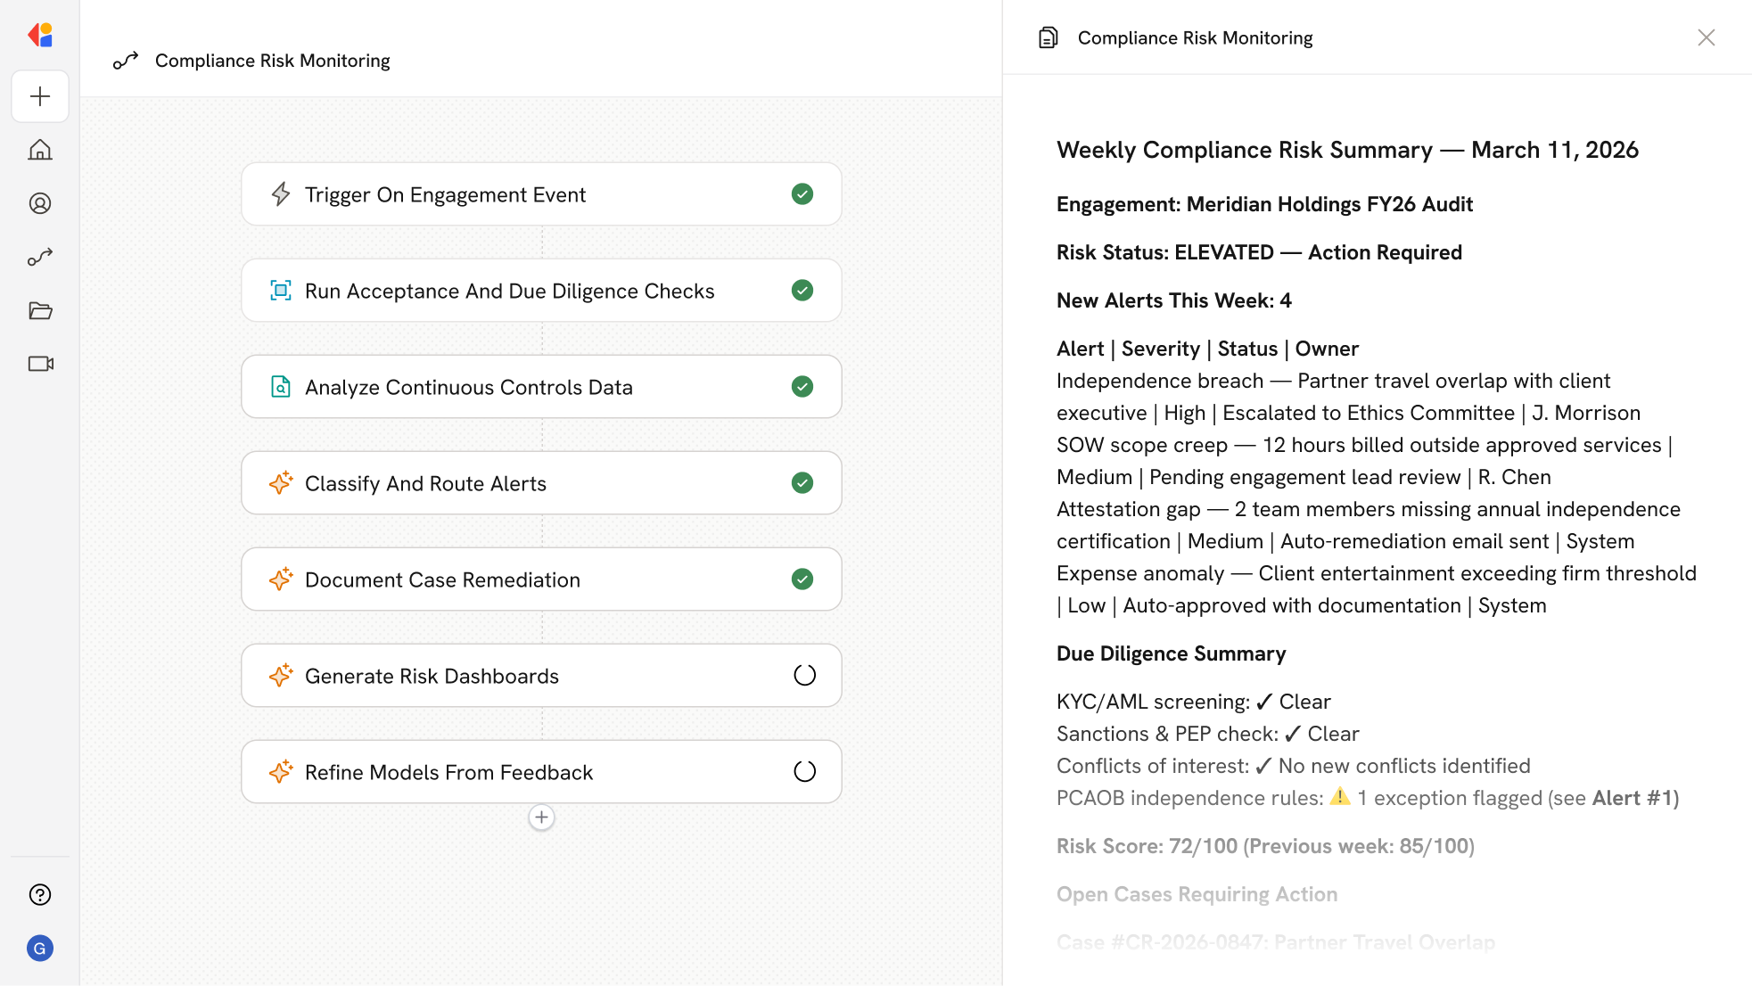The image size is (1752, 986).
Task: Open the user profile circle icon
Action: [40, 203]
